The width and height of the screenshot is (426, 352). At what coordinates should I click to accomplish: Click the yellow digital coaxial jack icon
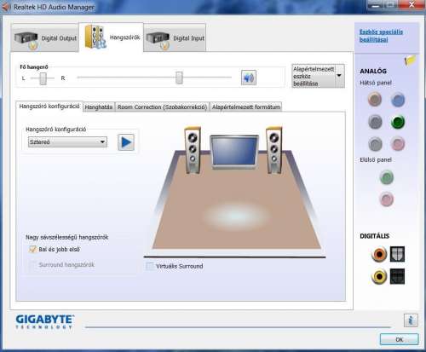(x=379, y=276)
